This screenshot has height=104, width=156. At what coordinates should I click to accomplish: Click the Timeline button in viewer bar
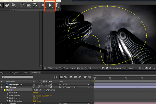(147, 68)
